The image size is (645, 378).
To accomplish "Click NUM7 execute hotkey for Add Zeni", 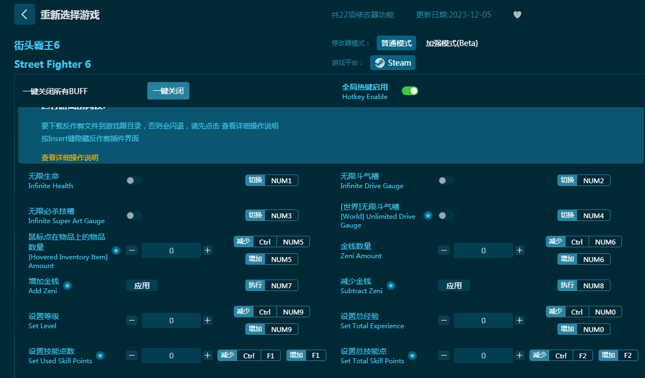I will 272,286.
